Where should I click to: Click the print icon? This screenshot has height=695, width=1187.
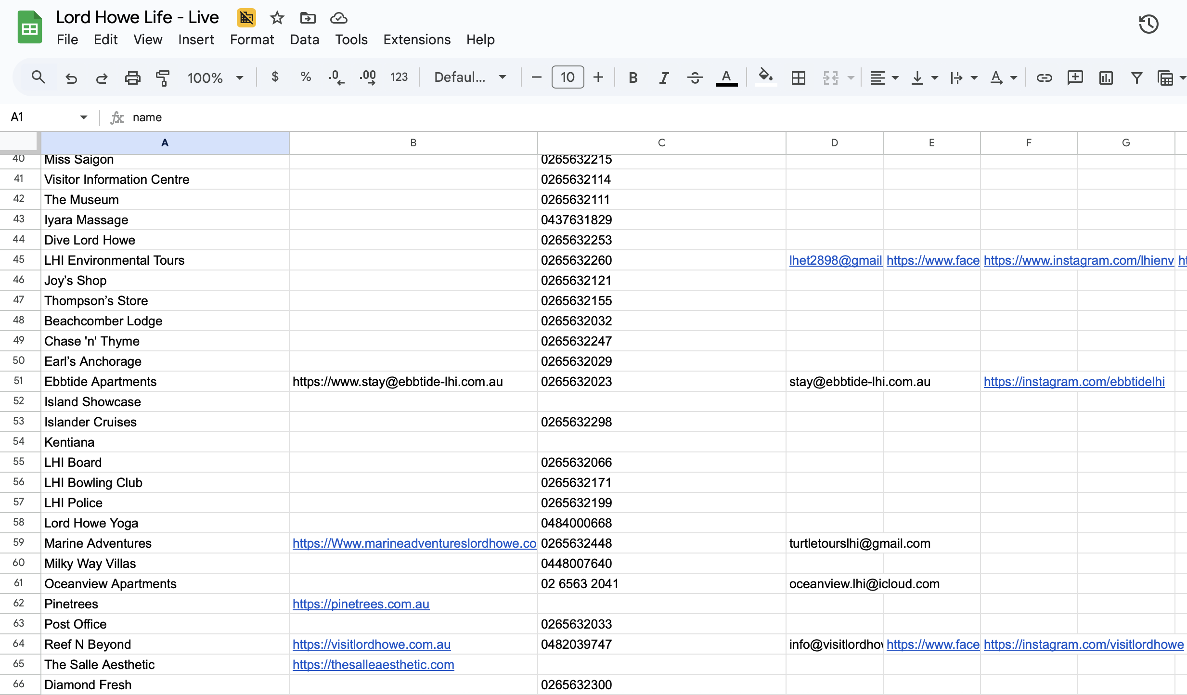(x=132, y=77)
